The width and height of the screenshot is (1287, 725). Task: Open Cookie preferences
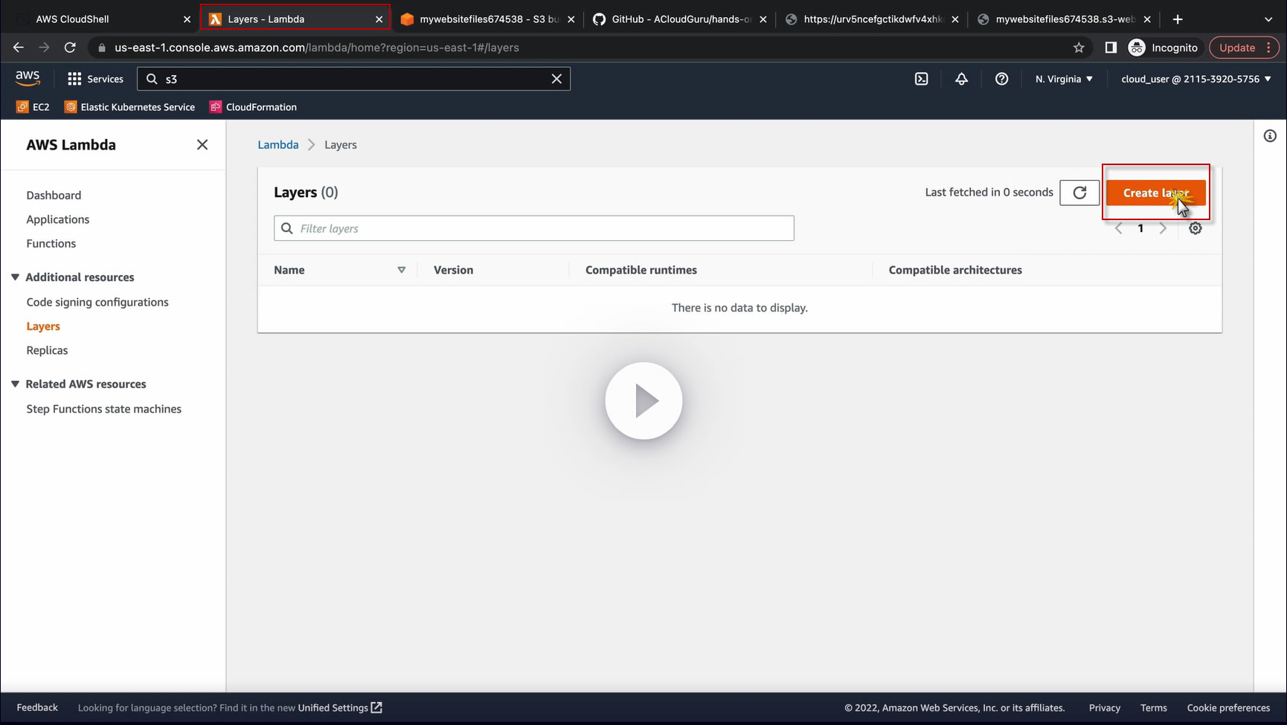(1228, 708)
